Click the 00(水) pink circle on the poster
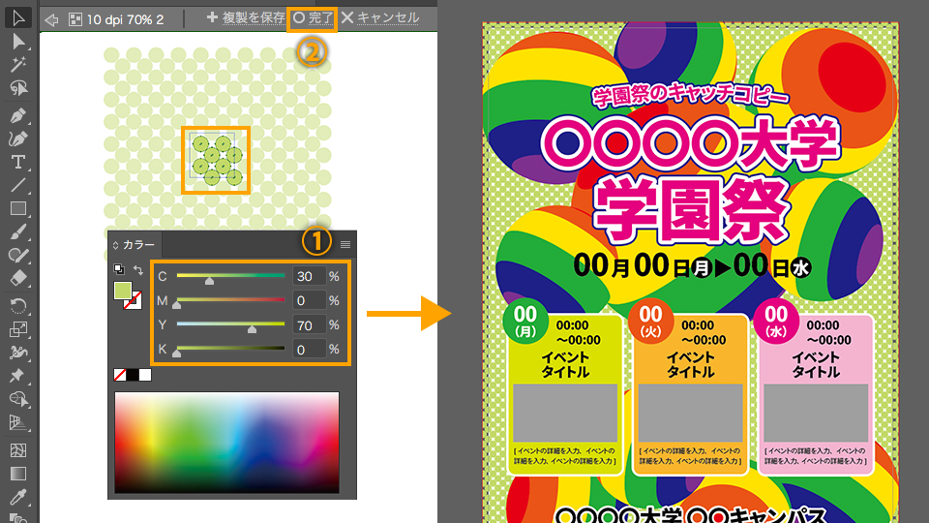The image size is (929, 523). click(776, 322)
